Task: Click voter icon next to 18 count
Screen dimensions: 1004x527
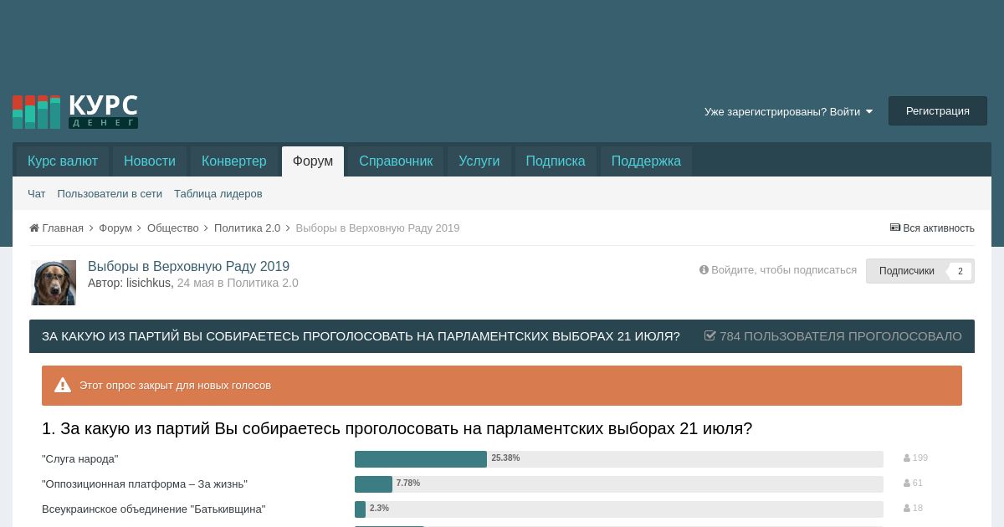Action: pyautogui.click(x=907, y=509)
